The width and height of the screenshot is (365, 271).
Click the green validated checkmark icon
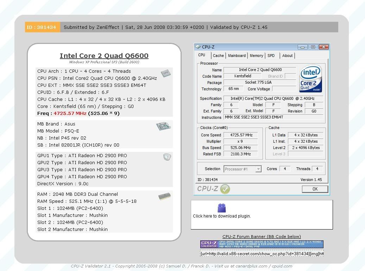tap(225, 189)
